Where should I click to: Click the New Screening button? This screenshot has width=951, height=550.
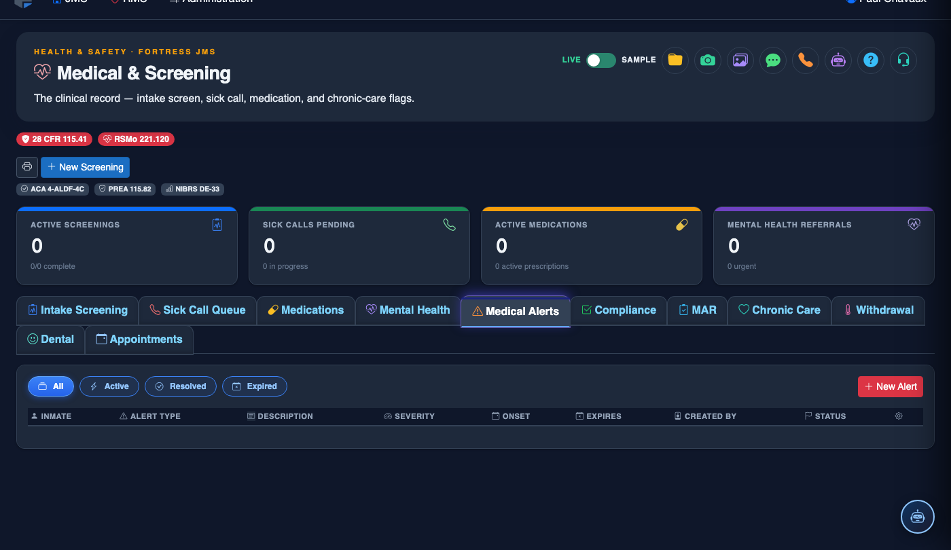[x=85, y=167]
